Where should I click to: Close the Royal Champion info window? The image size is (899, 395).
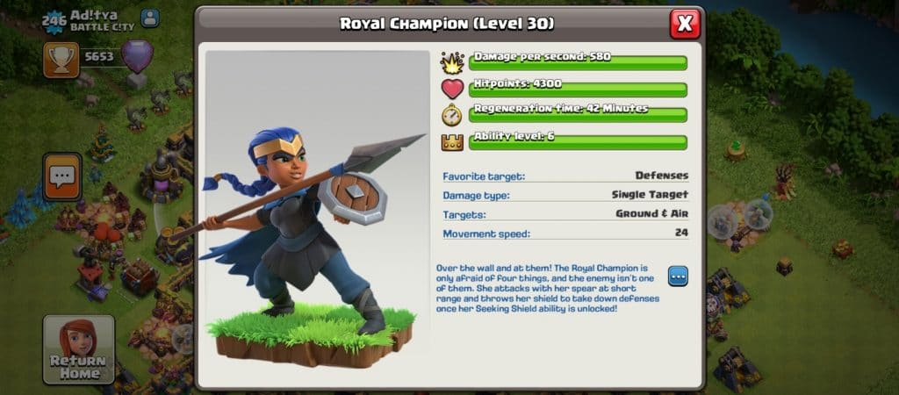click(685, 24)
